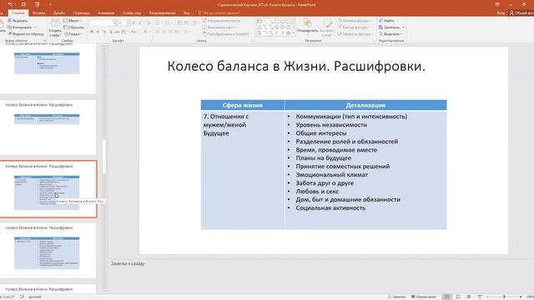This screenshot has height=300, width=534.
Task: Switch to the Вставка ribbon tab
Action: (39, 13)
